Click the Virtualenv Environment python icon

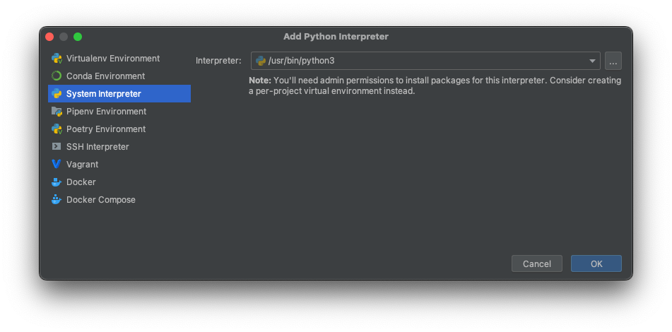click(x=57, y=58)
